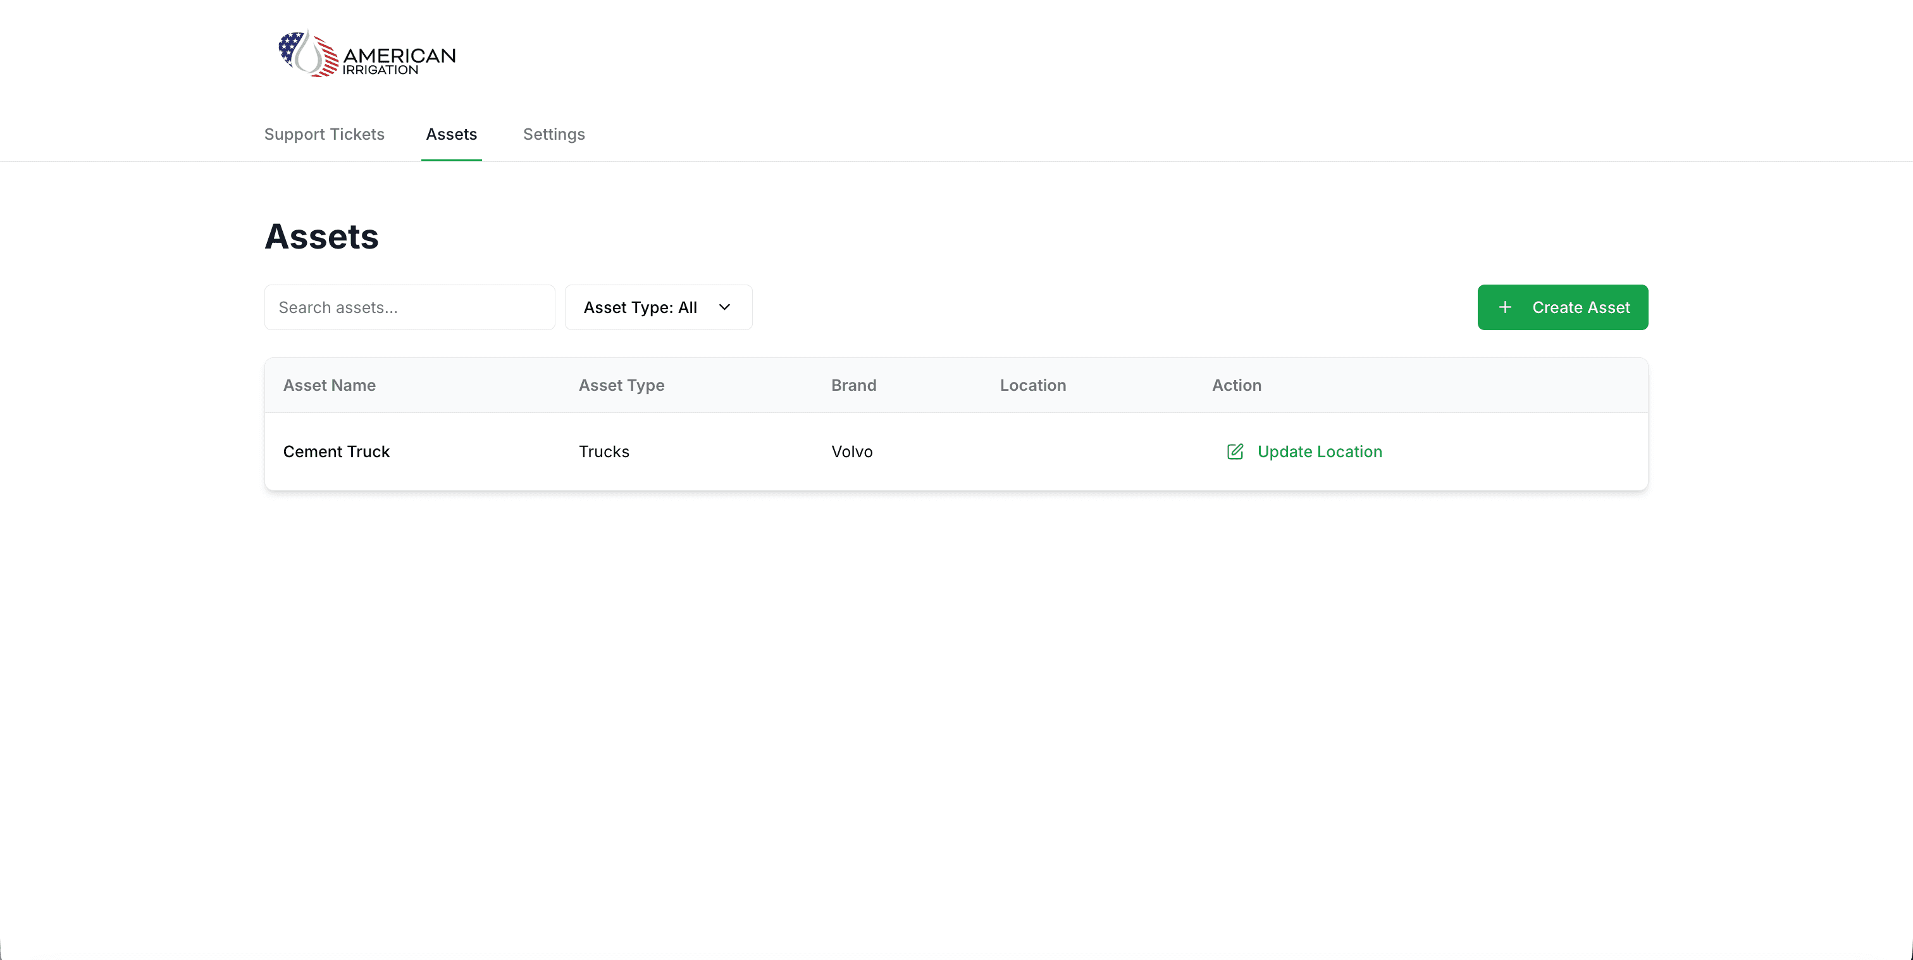Click the chevron arrow on Asset Type filter

(x=724, y=307)
